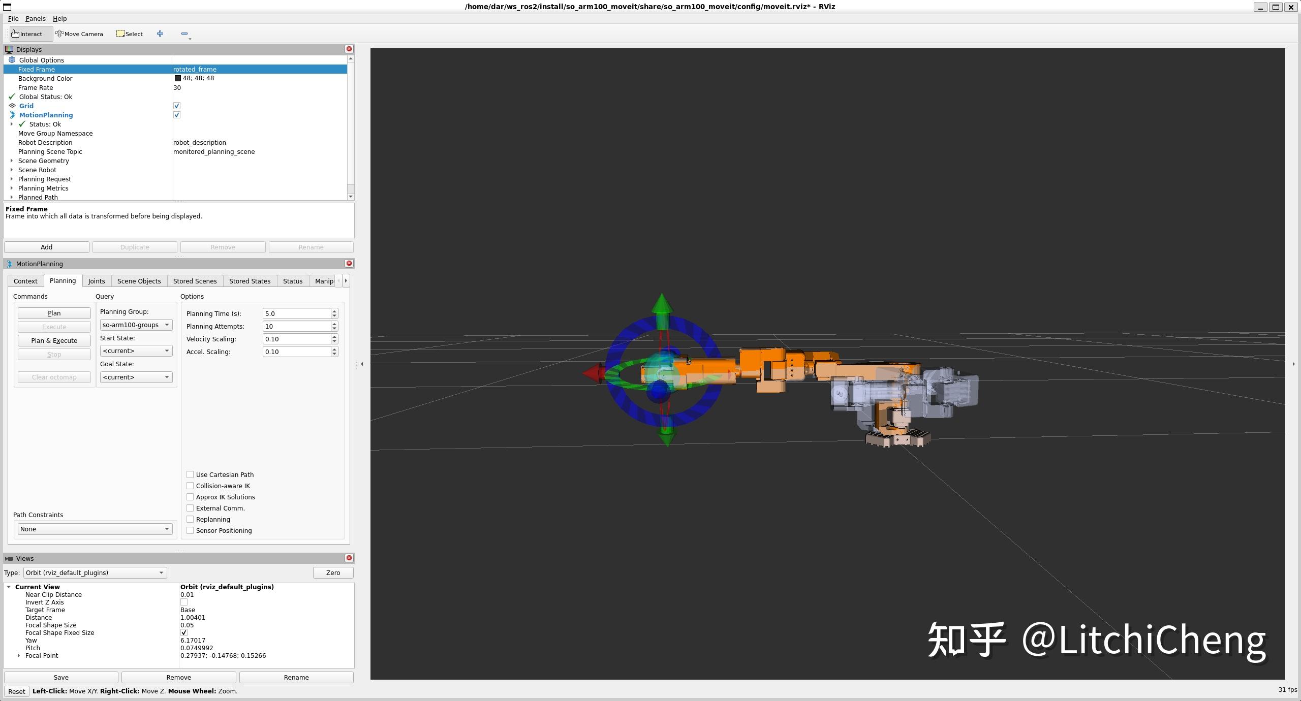Screen dimensions: 1301x701
Task: Collapse the Current View tree
Action: pyautogui.click(x=9, y=587)
